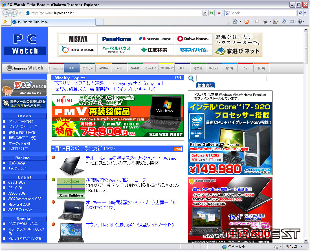Screen dimensions: 310x251
Task: Expand the address bar URL history dropdown
Action: (205, 13)
